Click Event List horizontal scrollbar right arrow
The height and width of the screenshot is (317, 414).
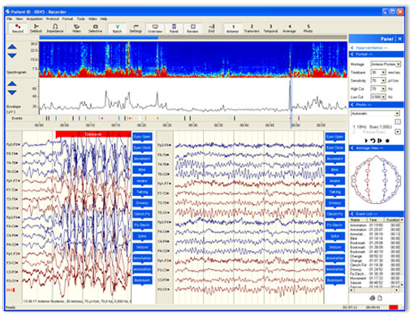pyautogui.click(x=397, y=290)
